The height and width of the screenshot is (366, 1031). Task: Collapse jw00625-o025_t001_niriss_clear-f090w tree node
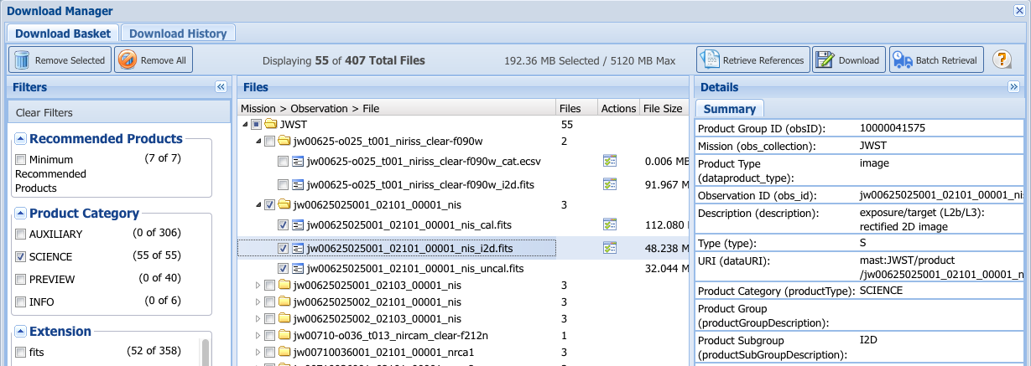pyautogui.click(x=258, y=141)
